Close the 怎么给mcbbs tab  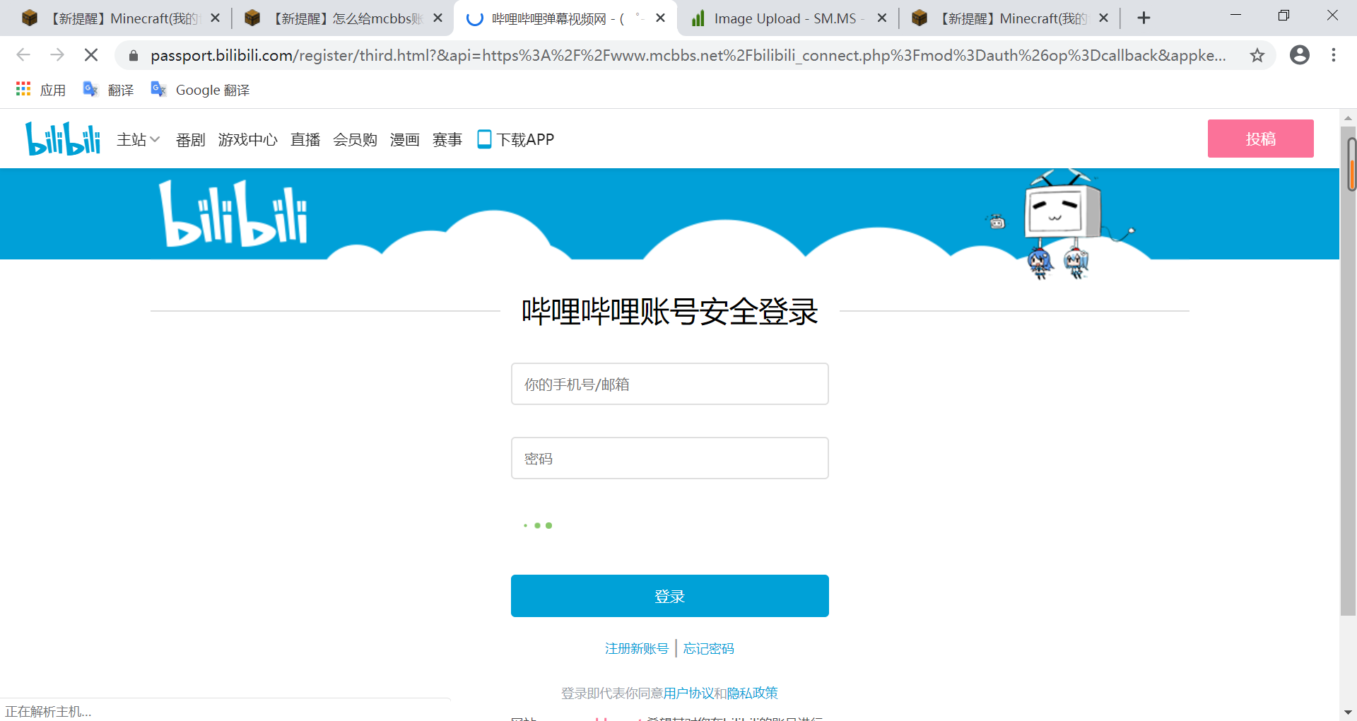[438, 18]
